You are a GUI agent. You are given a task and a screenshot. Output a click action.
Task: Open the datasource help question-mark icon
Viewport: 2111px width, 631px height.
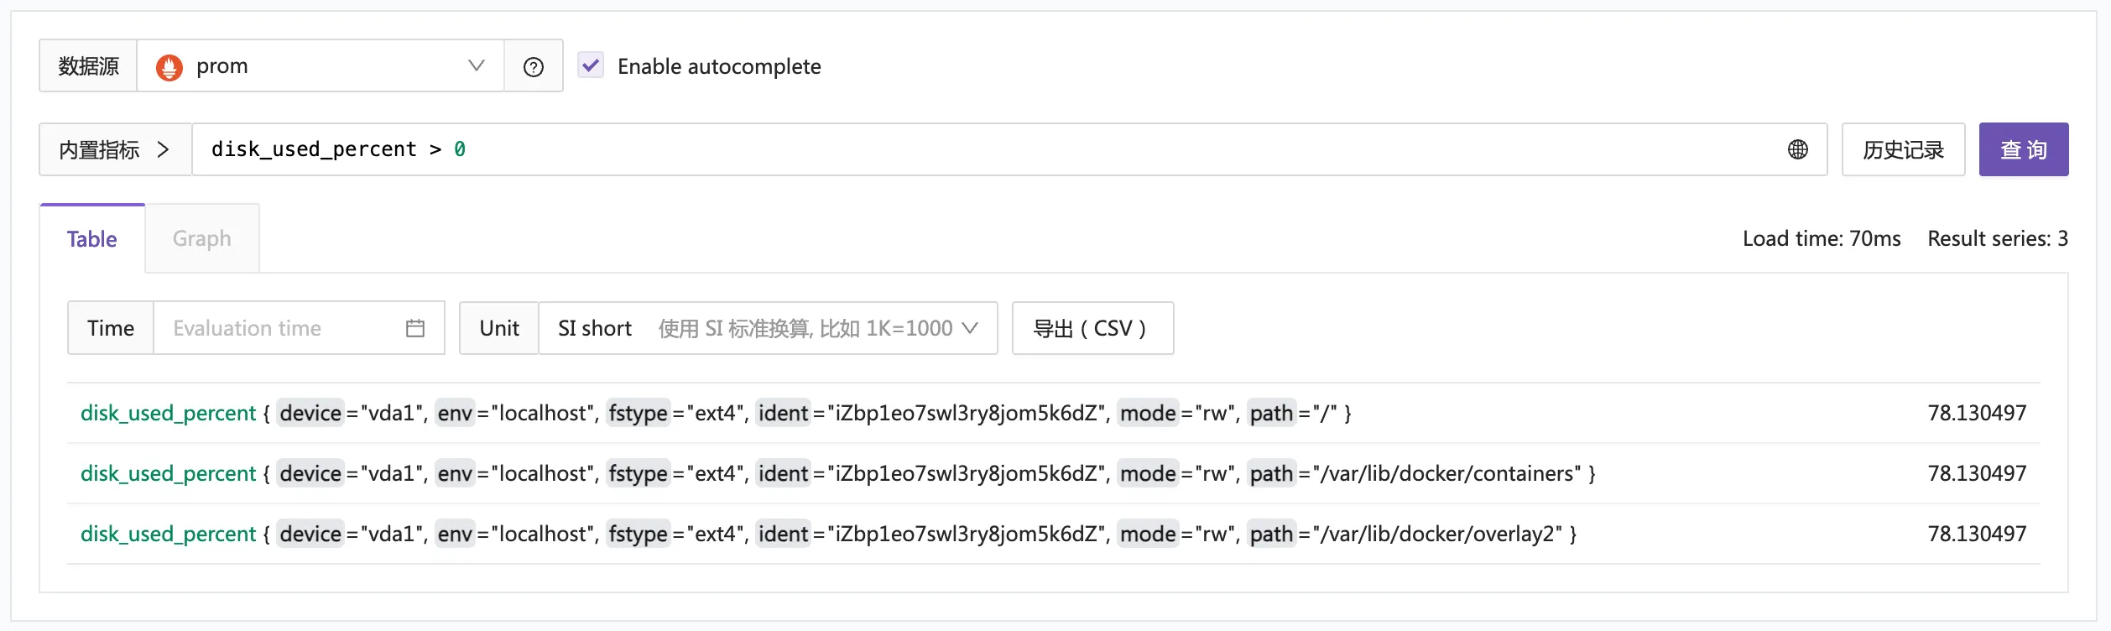[534, 66]
